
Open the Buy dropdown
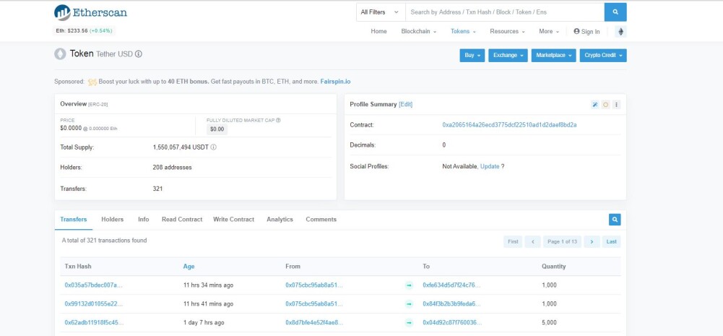point(472,56)
